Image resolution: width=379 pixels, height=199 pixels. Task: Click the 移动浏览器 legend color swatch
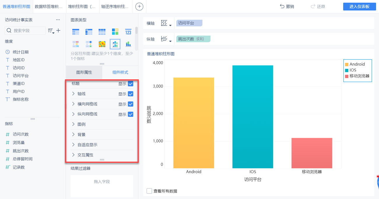tap(347, 76)
